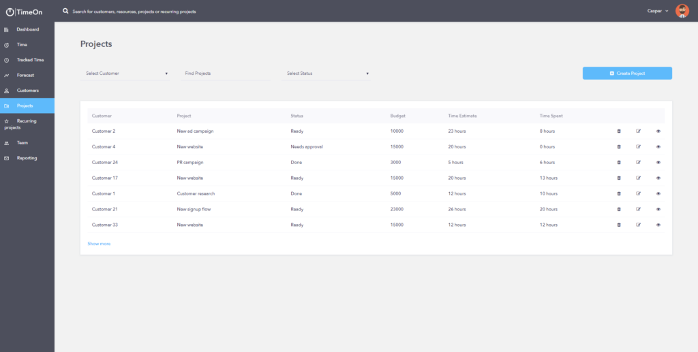Expand the Casper user menu
The height and width of the screenshot is (352, 698).
658,11
